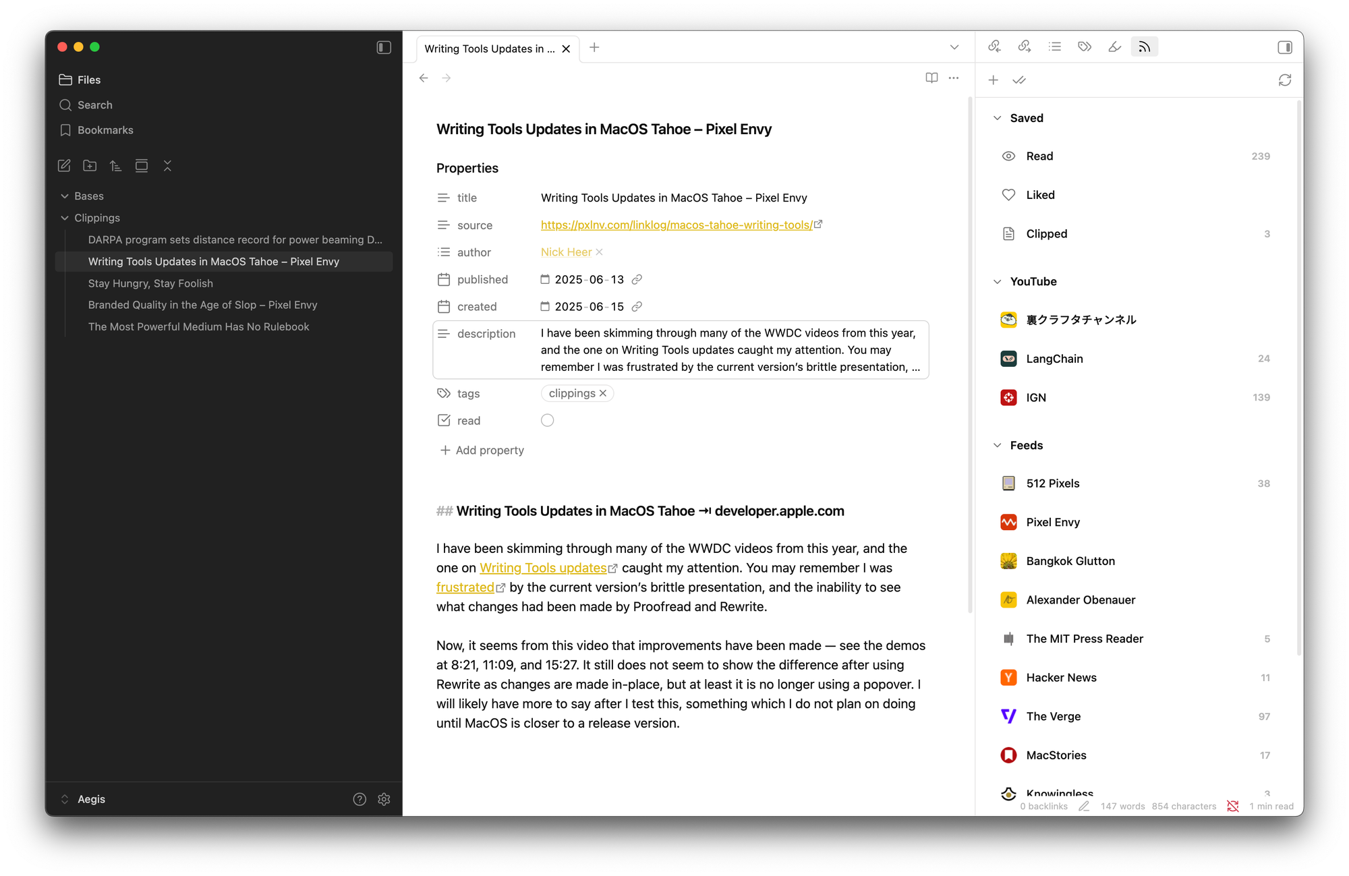Follow the frustrated link in body text

tap(465, 587)
